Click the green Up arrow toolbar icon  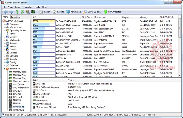pos(17,12)
